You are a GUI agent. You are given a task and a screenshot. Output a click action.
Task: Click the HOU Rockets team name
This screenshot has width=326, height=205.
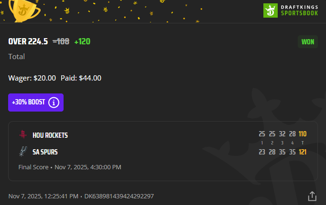coord(50,135)
